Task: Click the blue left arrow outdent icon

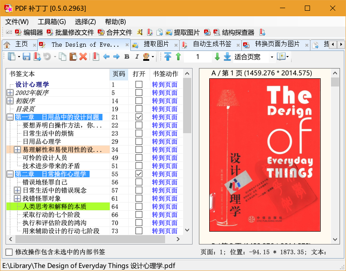Action: 106,57
